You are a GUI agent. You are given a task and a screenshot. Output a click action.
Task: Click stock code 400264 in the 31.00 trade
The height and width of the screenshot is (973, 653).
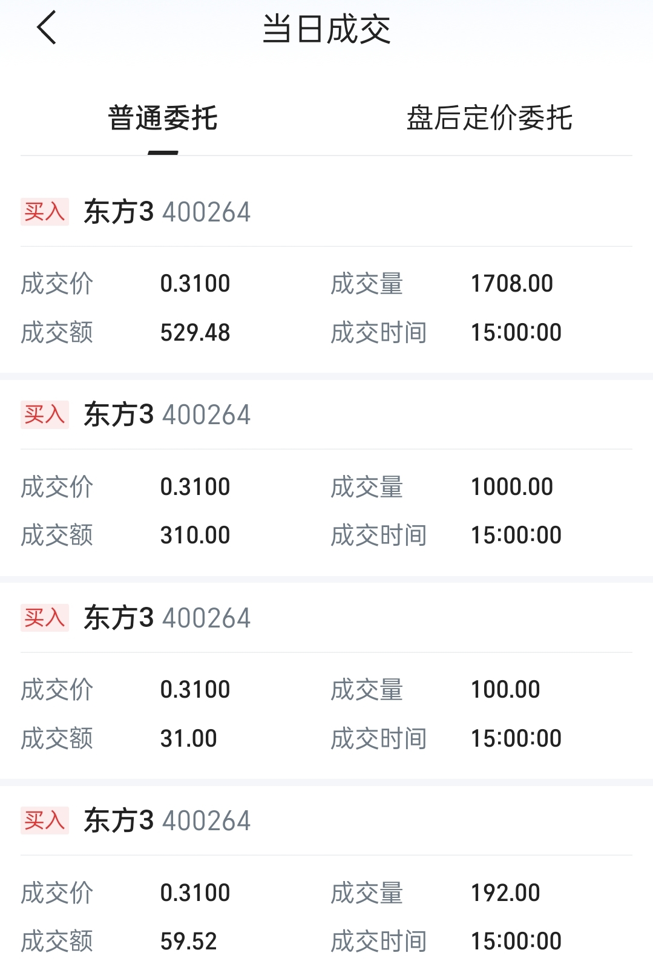pyautogui.click(x=206, y=618)
